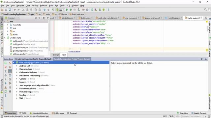
Task: Navigate forward using the right arrow icon
Action: point(48,10)
